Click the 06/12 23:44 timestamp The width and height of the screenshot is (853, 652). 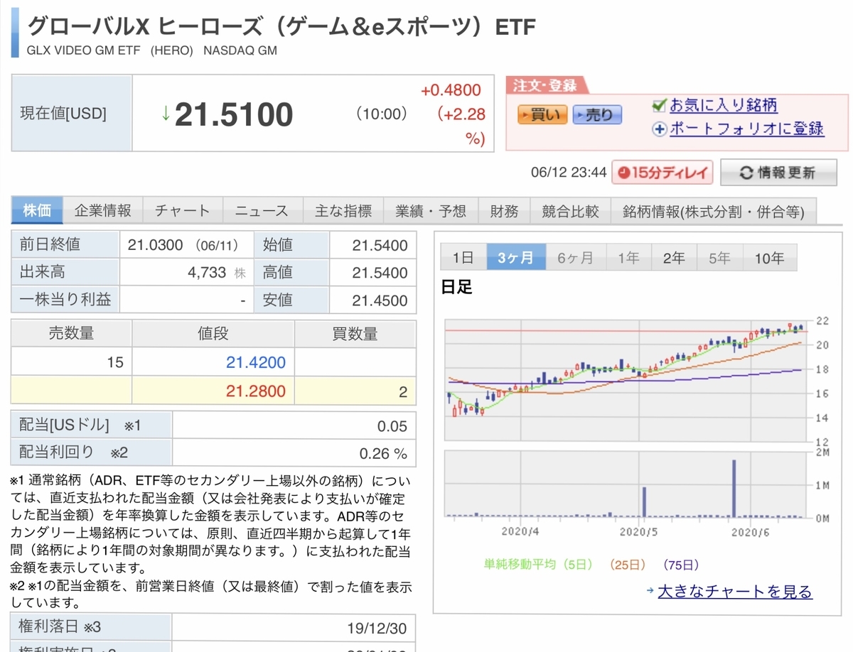point(569,173)
